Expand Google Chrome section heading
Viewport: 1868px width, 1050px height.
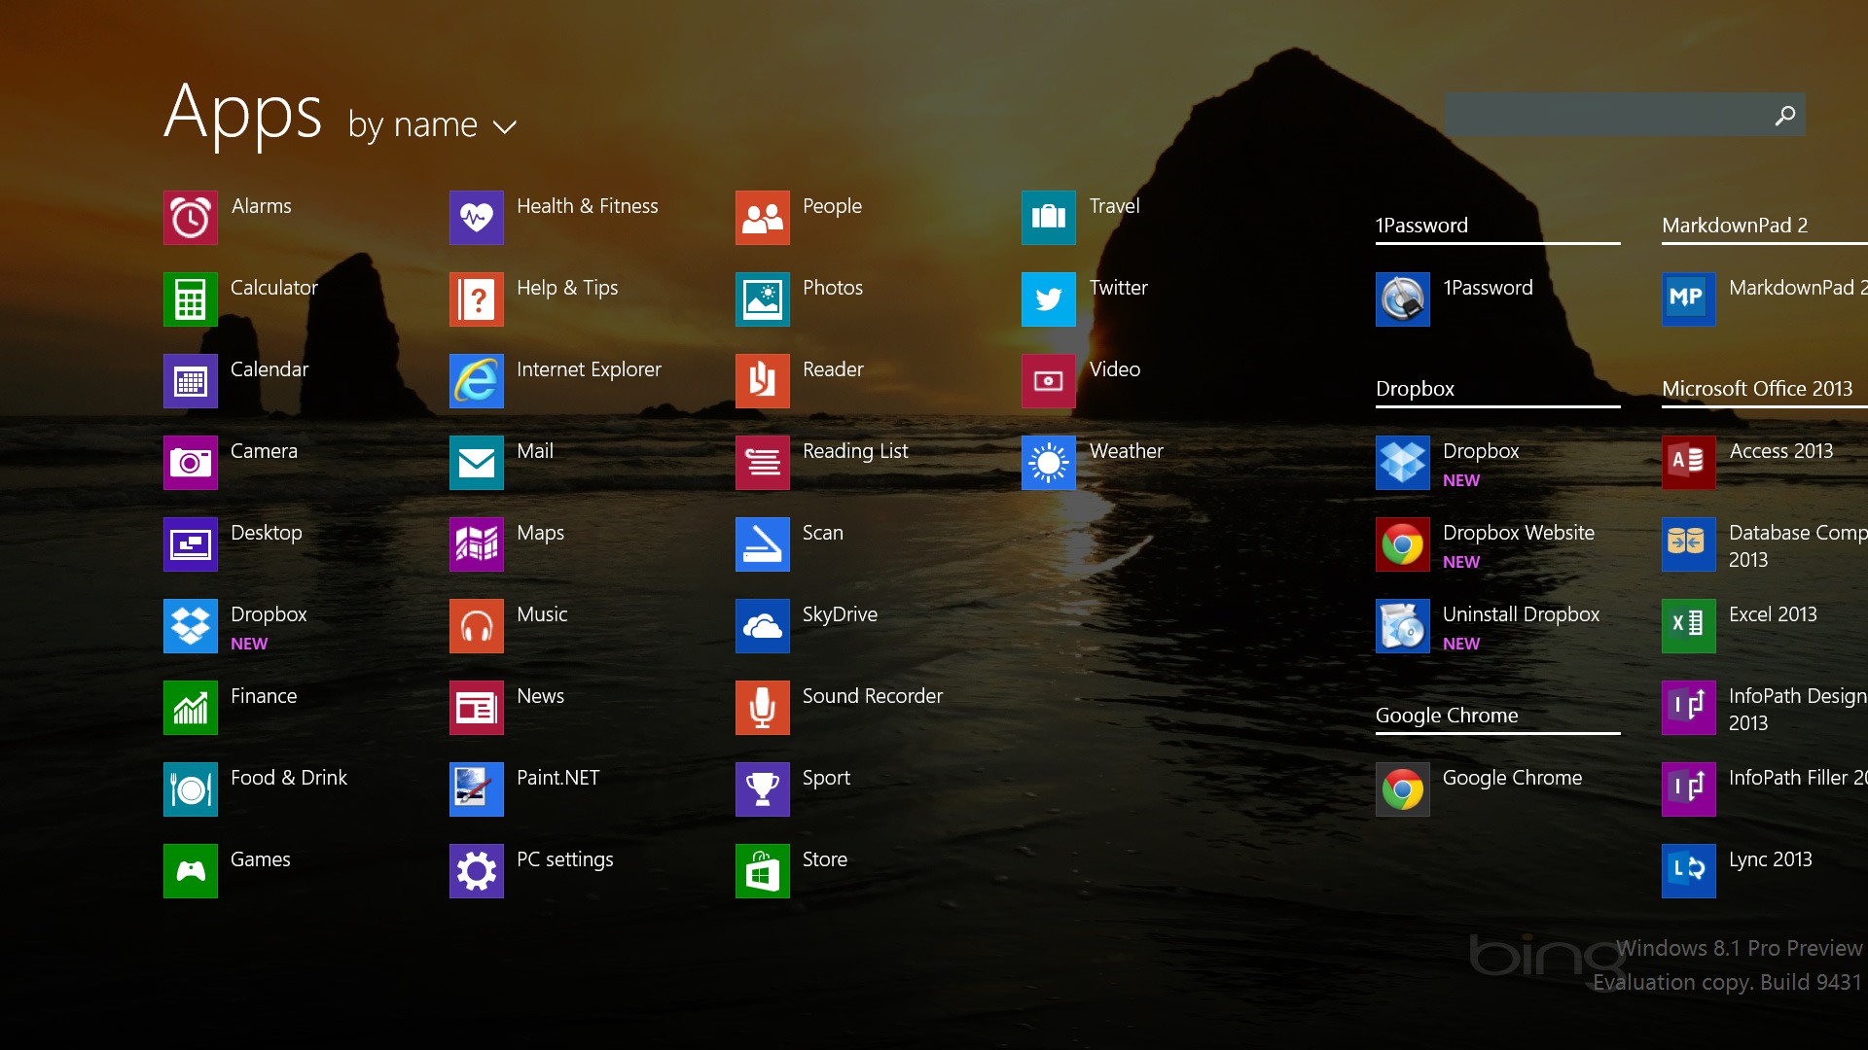[x=1447, y=716]
